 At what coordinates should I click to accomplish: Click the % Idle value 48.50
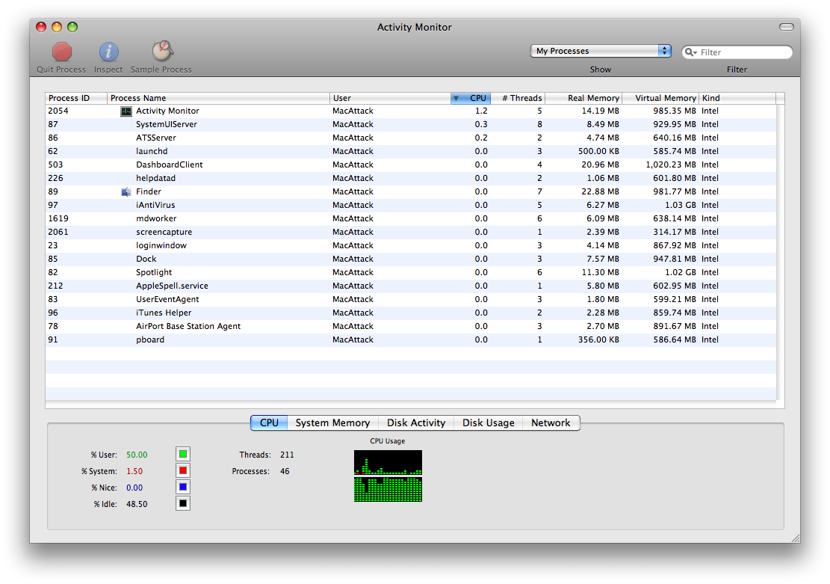(x=137, y=504)
